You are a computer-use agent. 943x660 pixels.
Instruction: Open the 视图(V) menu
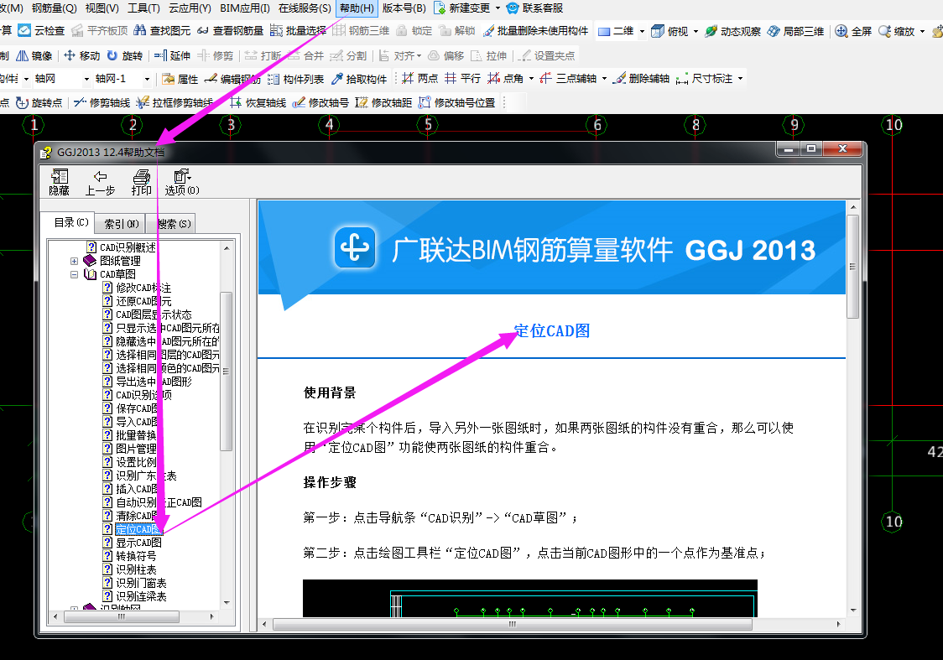pos(102,8)
